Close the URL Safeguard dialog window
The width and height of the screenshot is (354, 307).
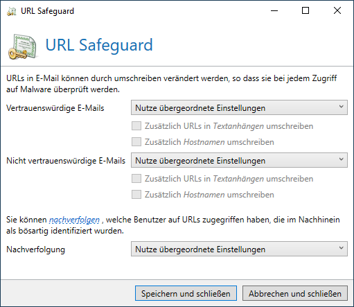click(x=337, y=10)
